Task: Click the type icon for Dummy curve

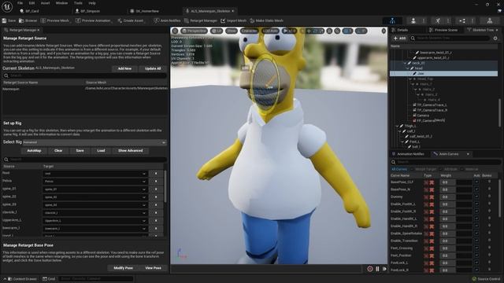Action: 429,197
